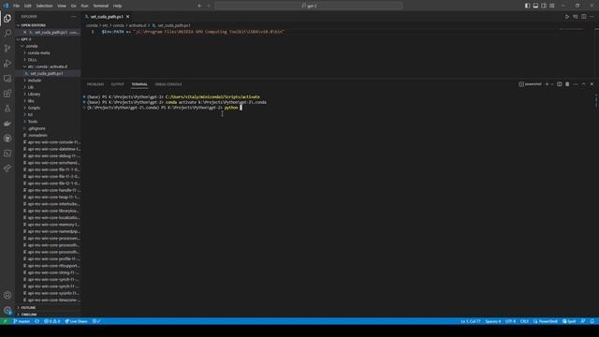Open the Testing flask view
The width and height of the screenshot is (599, 337).
(7, 109)
